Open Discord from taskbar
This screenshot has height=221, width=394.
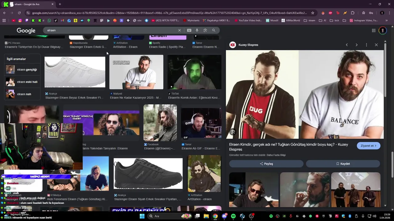click(x=224, y=216)
